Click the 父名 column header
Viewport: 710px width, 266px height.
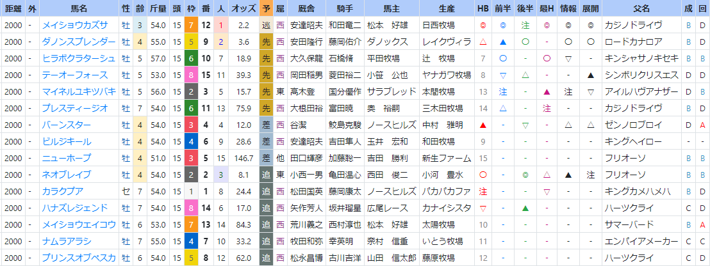(641, 8)
